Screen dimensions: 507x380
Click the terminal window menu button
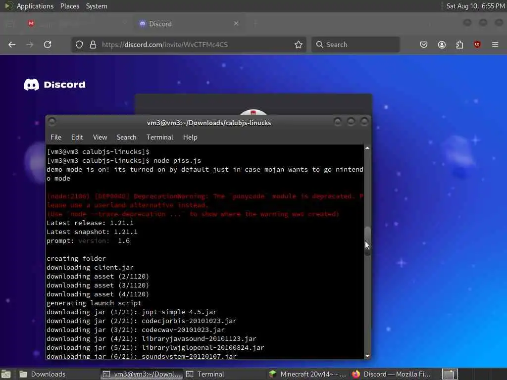51,122
